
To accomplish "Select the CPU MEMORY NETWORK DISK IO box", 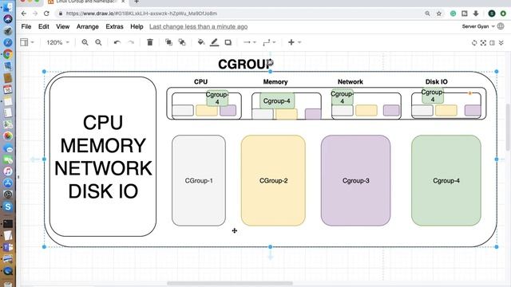I will (x=103, y=156).
